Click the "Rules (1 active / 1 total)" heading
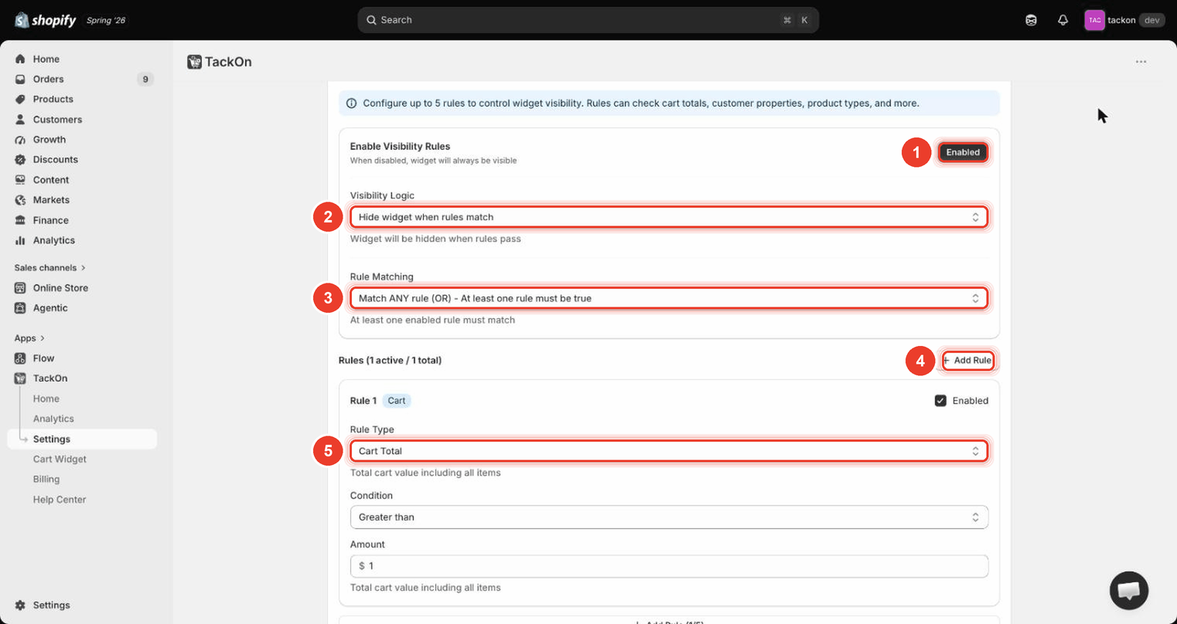This screenshot has width=1177, height=624. tap(390, 361)
